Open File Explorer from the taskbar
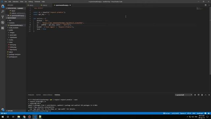Image resolution: width=211 pixels, height=119 pixels. pyautogui.click(x=19, y=117)
